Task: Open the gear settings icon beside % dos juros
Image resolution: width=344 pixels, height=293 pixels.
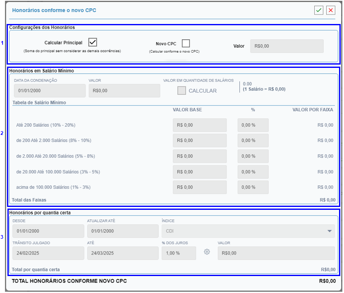Action: tap(207, 252)
